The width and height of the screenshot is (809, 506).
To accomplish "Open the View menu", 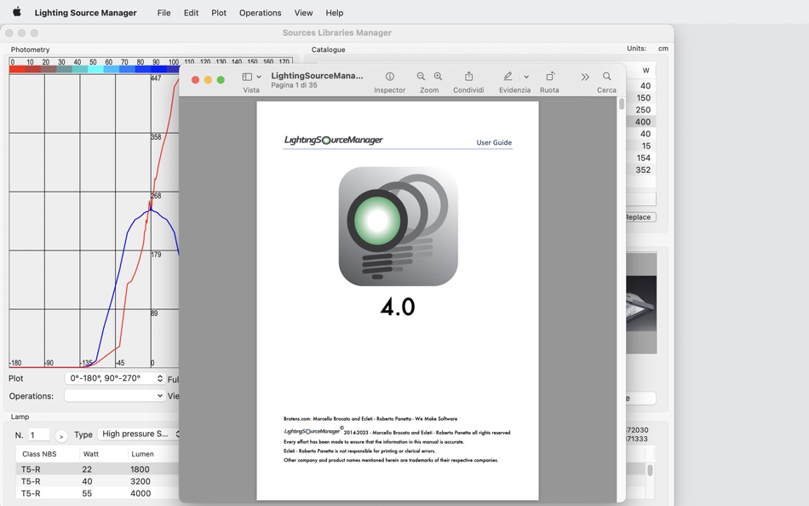I will (x=303, y=13).
